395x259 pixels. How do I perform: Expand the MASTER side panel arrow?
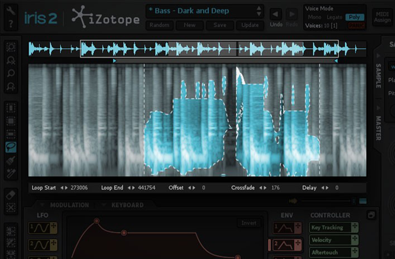click(378, 108)
